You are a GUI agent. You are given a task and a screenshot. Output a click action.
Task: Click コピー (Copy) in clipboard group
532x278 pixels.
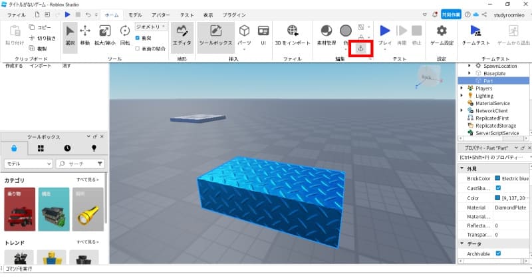coord(40,27)
